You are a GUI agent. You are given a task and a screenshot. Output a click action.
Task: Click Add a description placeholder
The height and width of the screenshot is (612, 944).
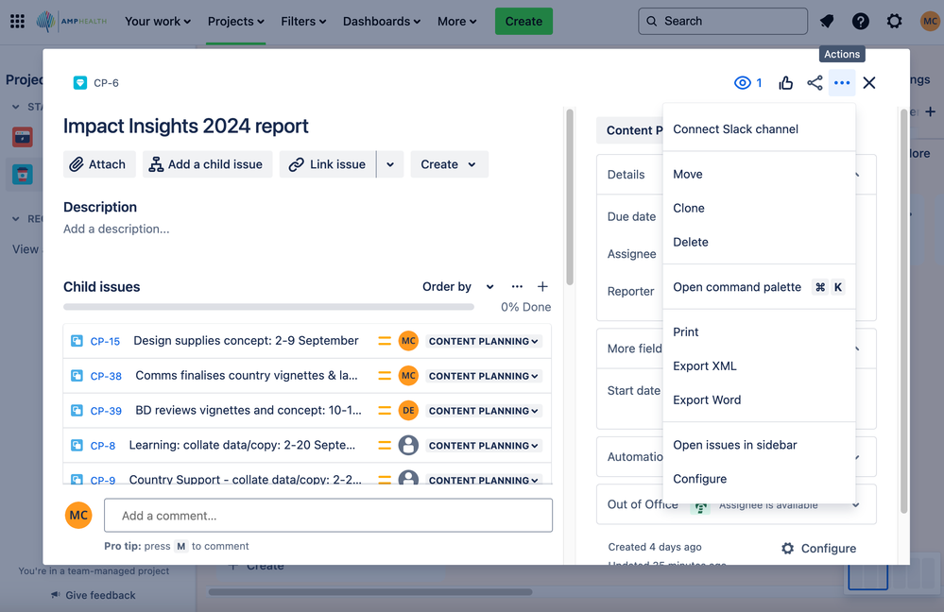click(x=116, y=229)
